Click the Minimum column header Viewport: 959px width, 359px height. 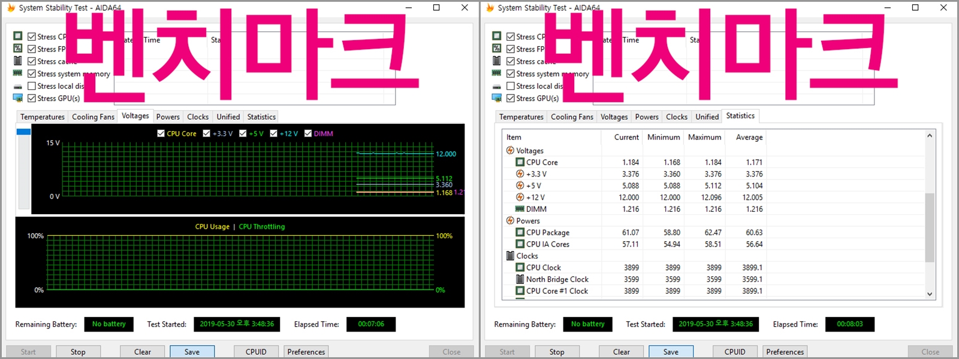pos(664,137)
